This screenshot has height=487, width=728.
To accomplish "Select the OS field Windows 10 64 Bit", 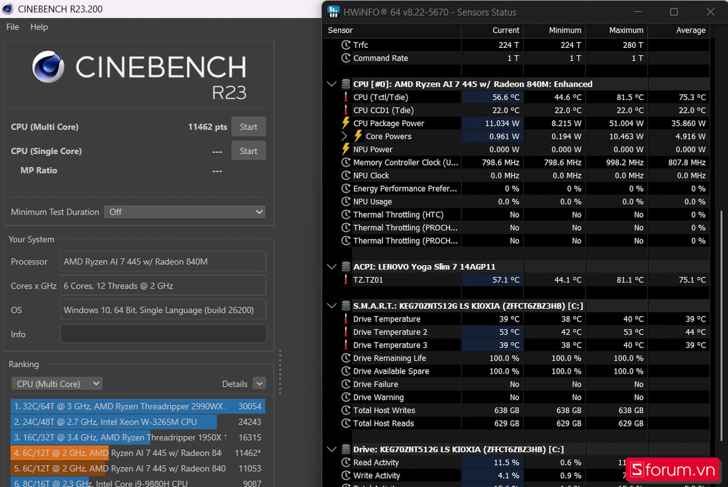I will coord(163,310).
